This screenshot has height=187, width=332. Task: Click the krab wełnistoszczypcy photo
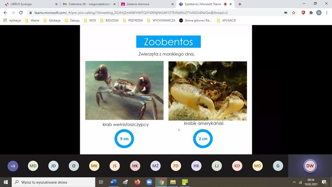[124, 90]
